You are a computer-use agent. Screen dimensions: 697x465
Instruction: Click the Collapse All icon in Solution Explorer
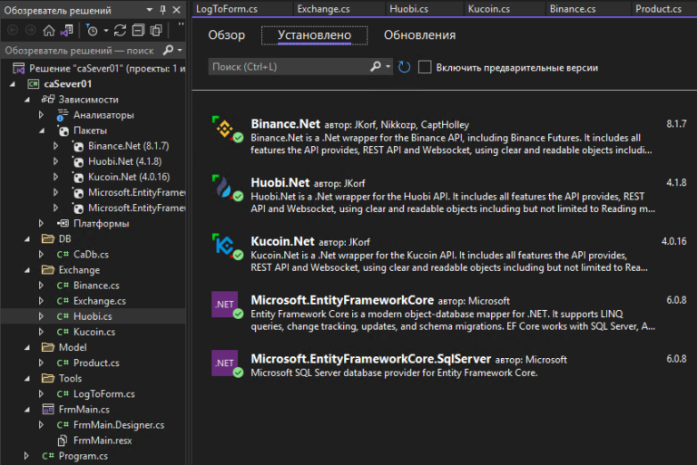[138, 30]
